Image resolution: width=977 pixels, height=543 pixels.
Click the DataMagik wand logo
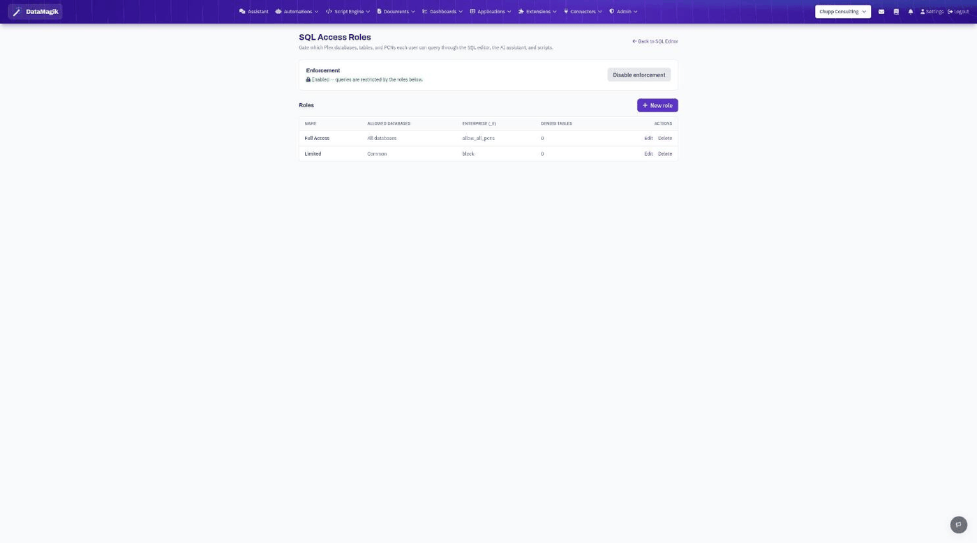pyautogui.click(x=35, y=12)
